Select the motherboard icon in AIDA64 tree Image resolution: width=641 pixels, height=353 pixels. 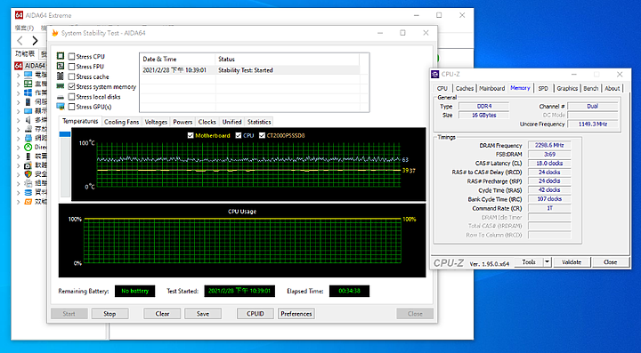coord(28,84)
